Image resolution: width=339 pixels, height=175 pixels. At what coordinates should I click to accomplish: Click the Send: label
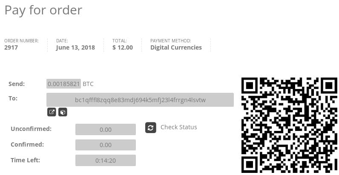(17, 84)
